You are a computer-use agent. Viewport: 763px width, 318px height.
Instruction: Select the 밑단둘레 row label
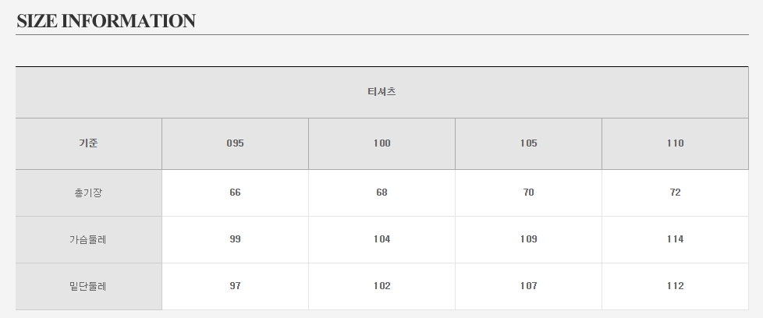point(88,286)
